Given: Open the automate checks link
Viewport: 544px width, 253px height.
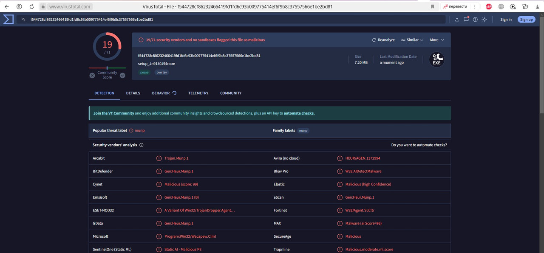Looking at the screenshot, I should 299,113.
